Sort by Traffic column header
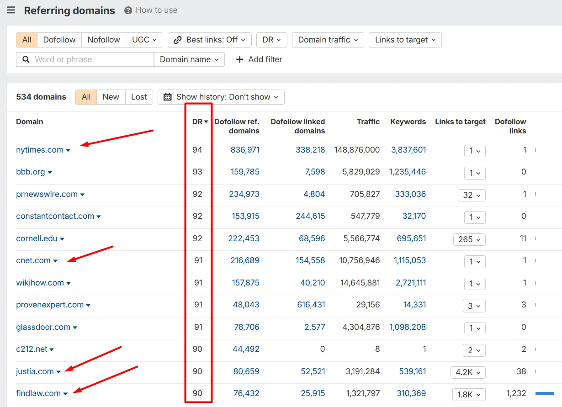 point(368,122)
